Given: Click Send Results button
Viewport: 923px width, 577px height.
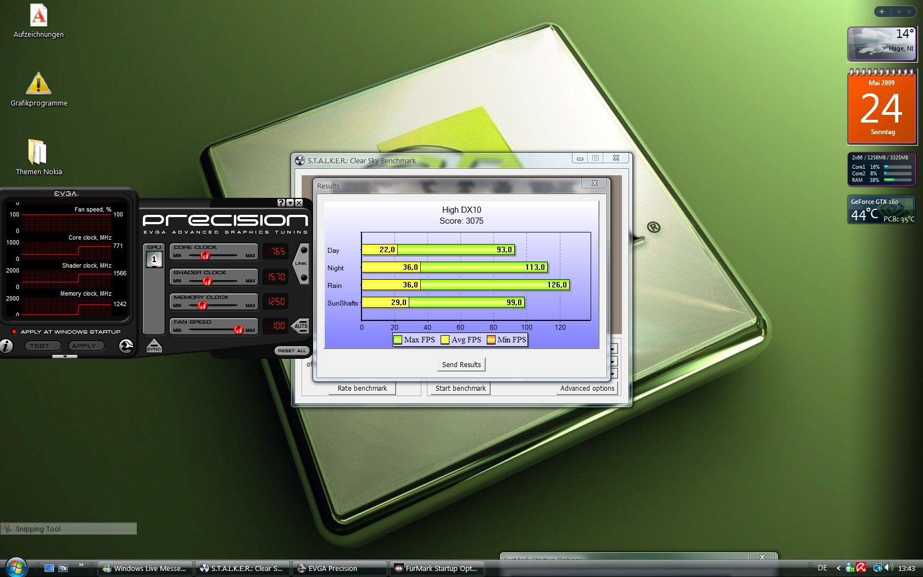Looking at the screenshot, I should (x=461, y=364).
